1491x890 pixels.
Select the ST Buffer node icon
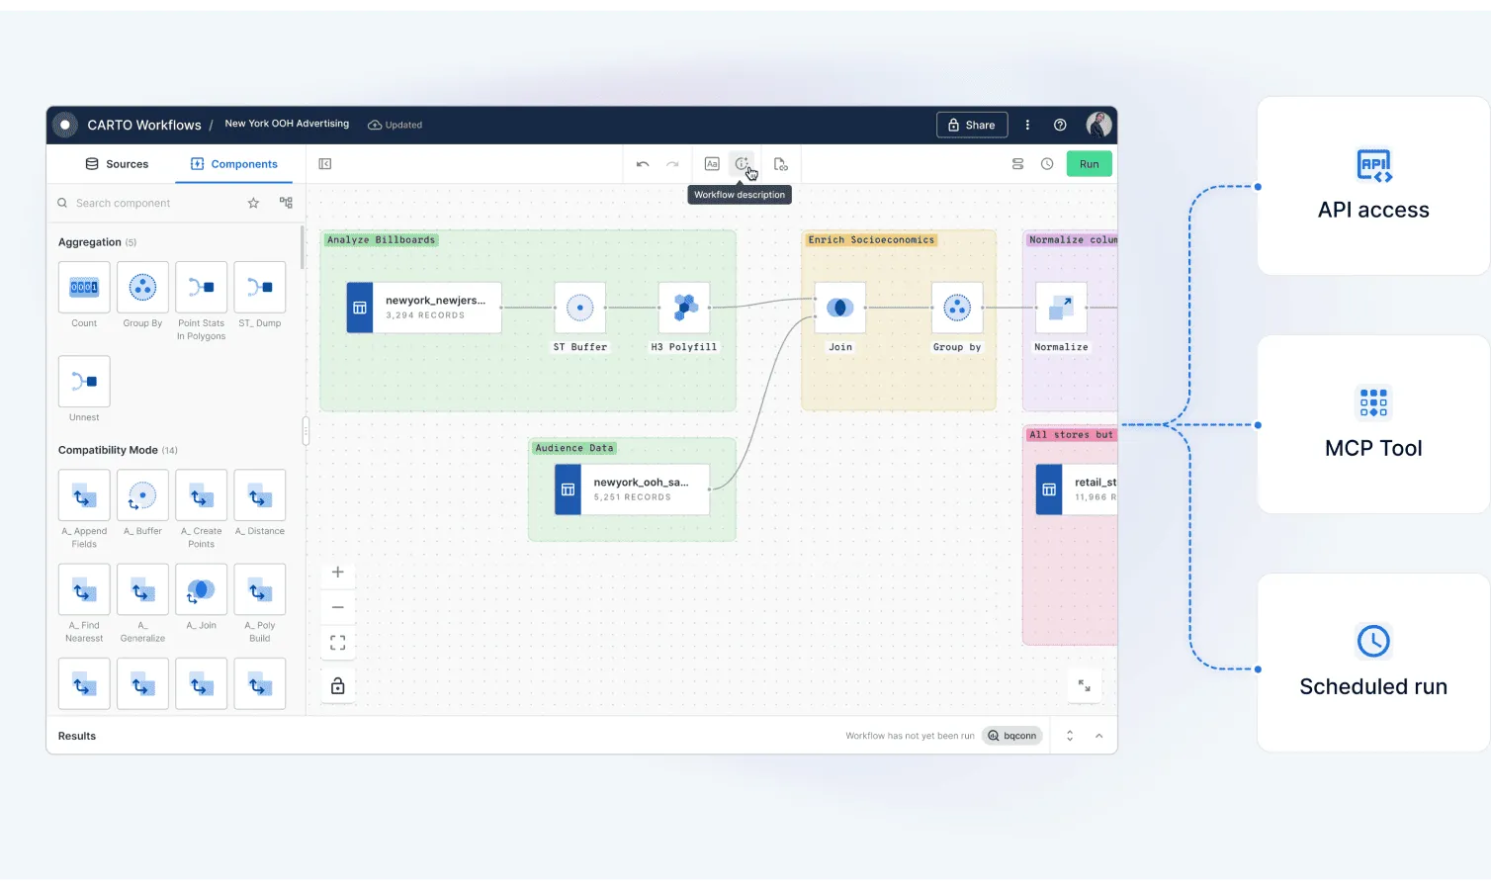(579, 308)
